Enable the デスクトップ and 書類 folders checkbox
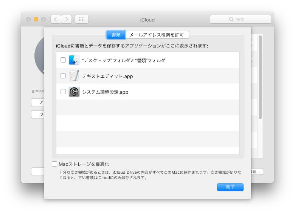This screenshot has height=213, width=295. coord(63,60)
